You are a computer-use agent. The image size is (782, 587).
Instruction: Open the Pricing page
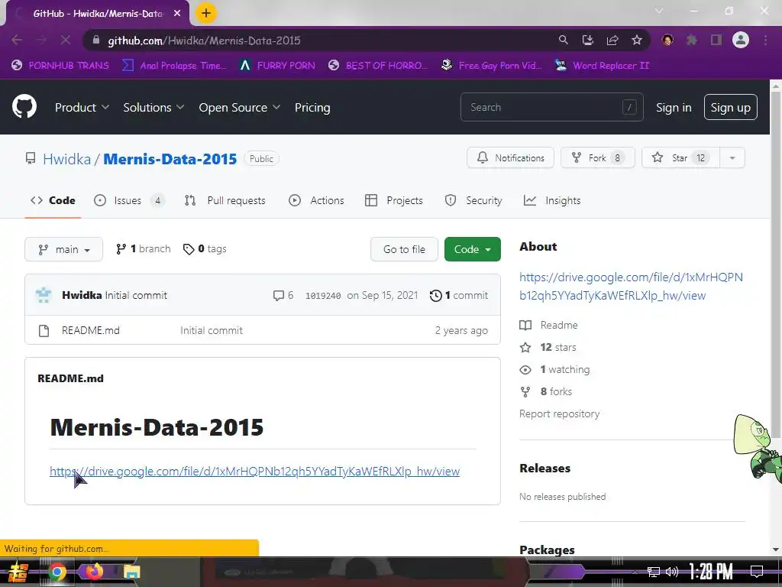coord(312,107)
